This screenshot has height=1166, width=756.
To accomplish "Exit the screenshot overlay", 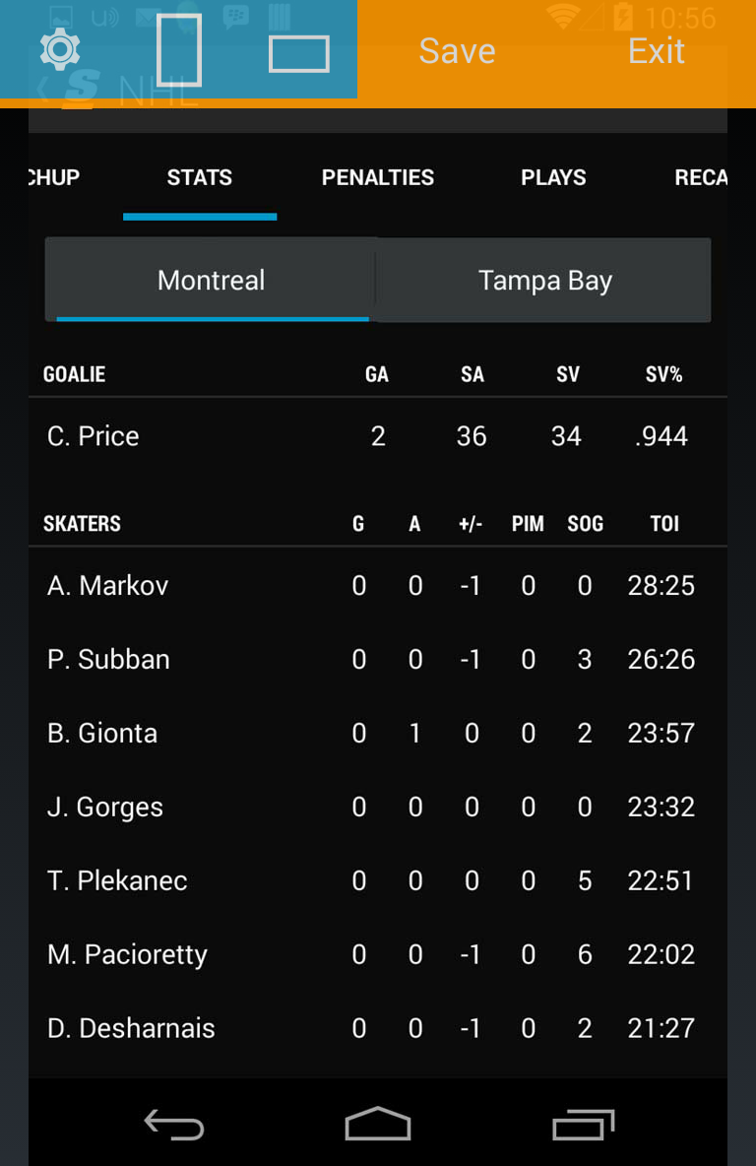I will coord(656,51).
